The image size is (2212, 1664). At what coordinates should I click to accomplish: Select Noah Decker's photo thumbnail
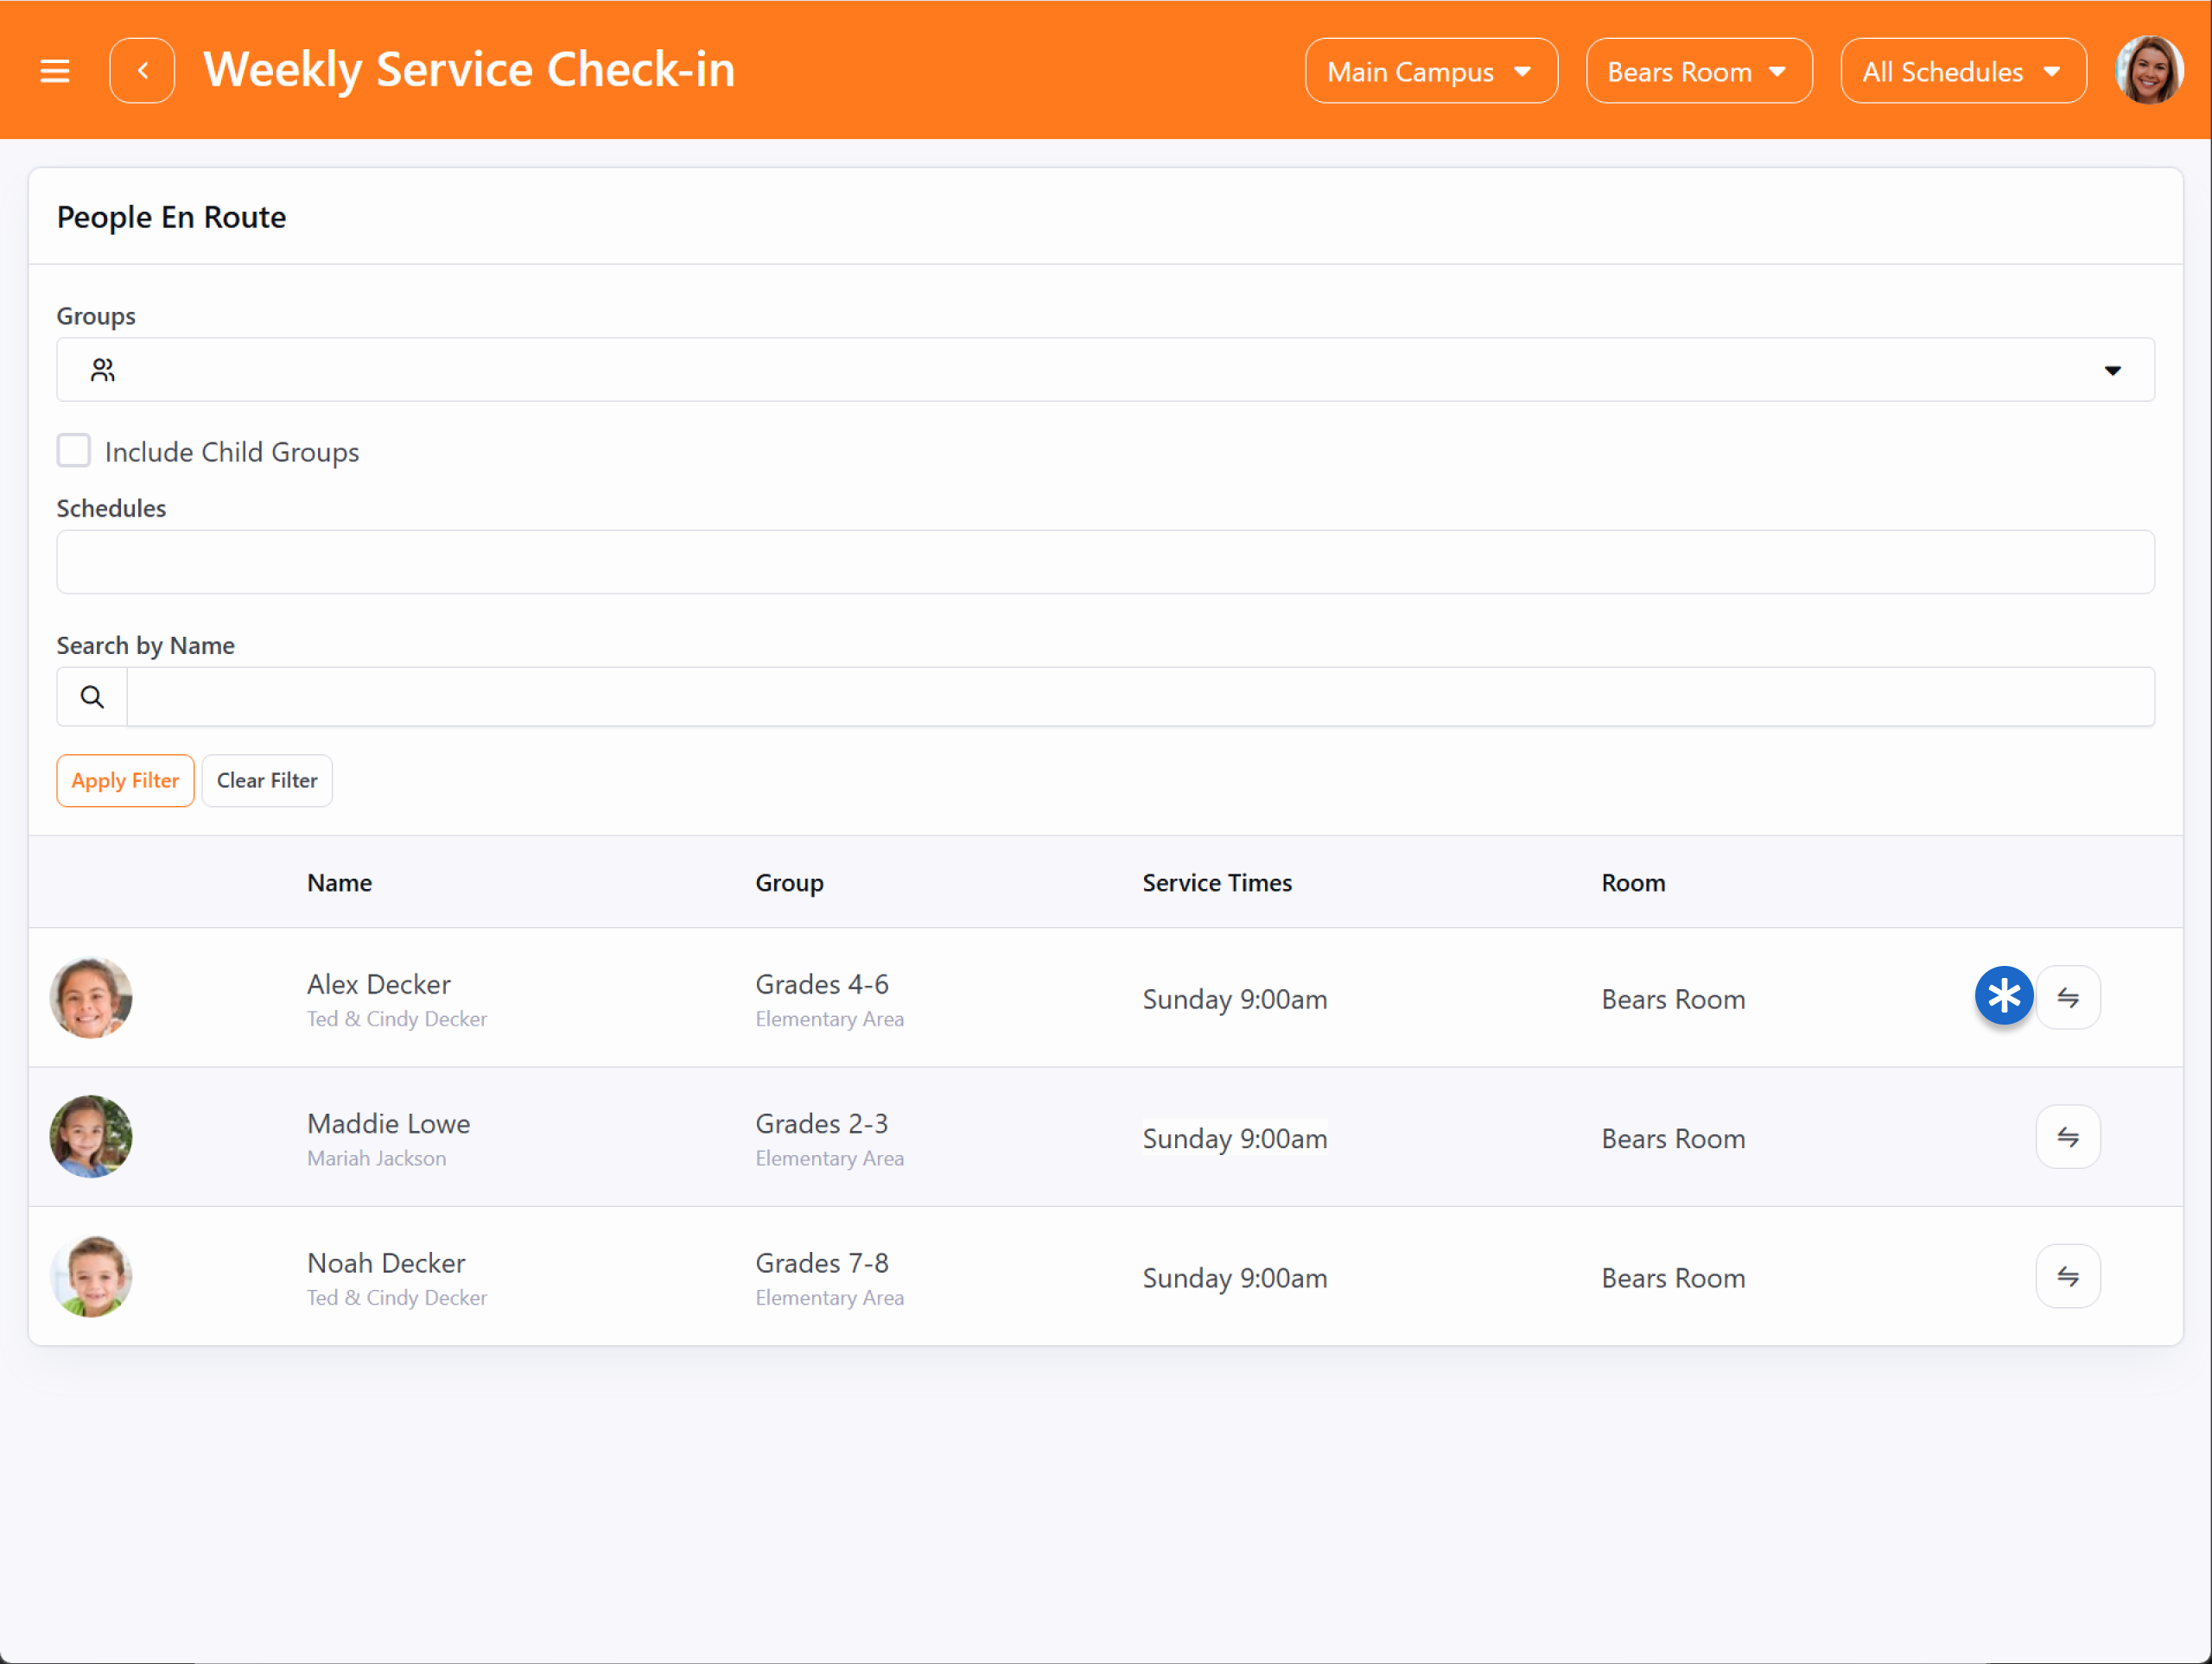tap(91, 1277)
